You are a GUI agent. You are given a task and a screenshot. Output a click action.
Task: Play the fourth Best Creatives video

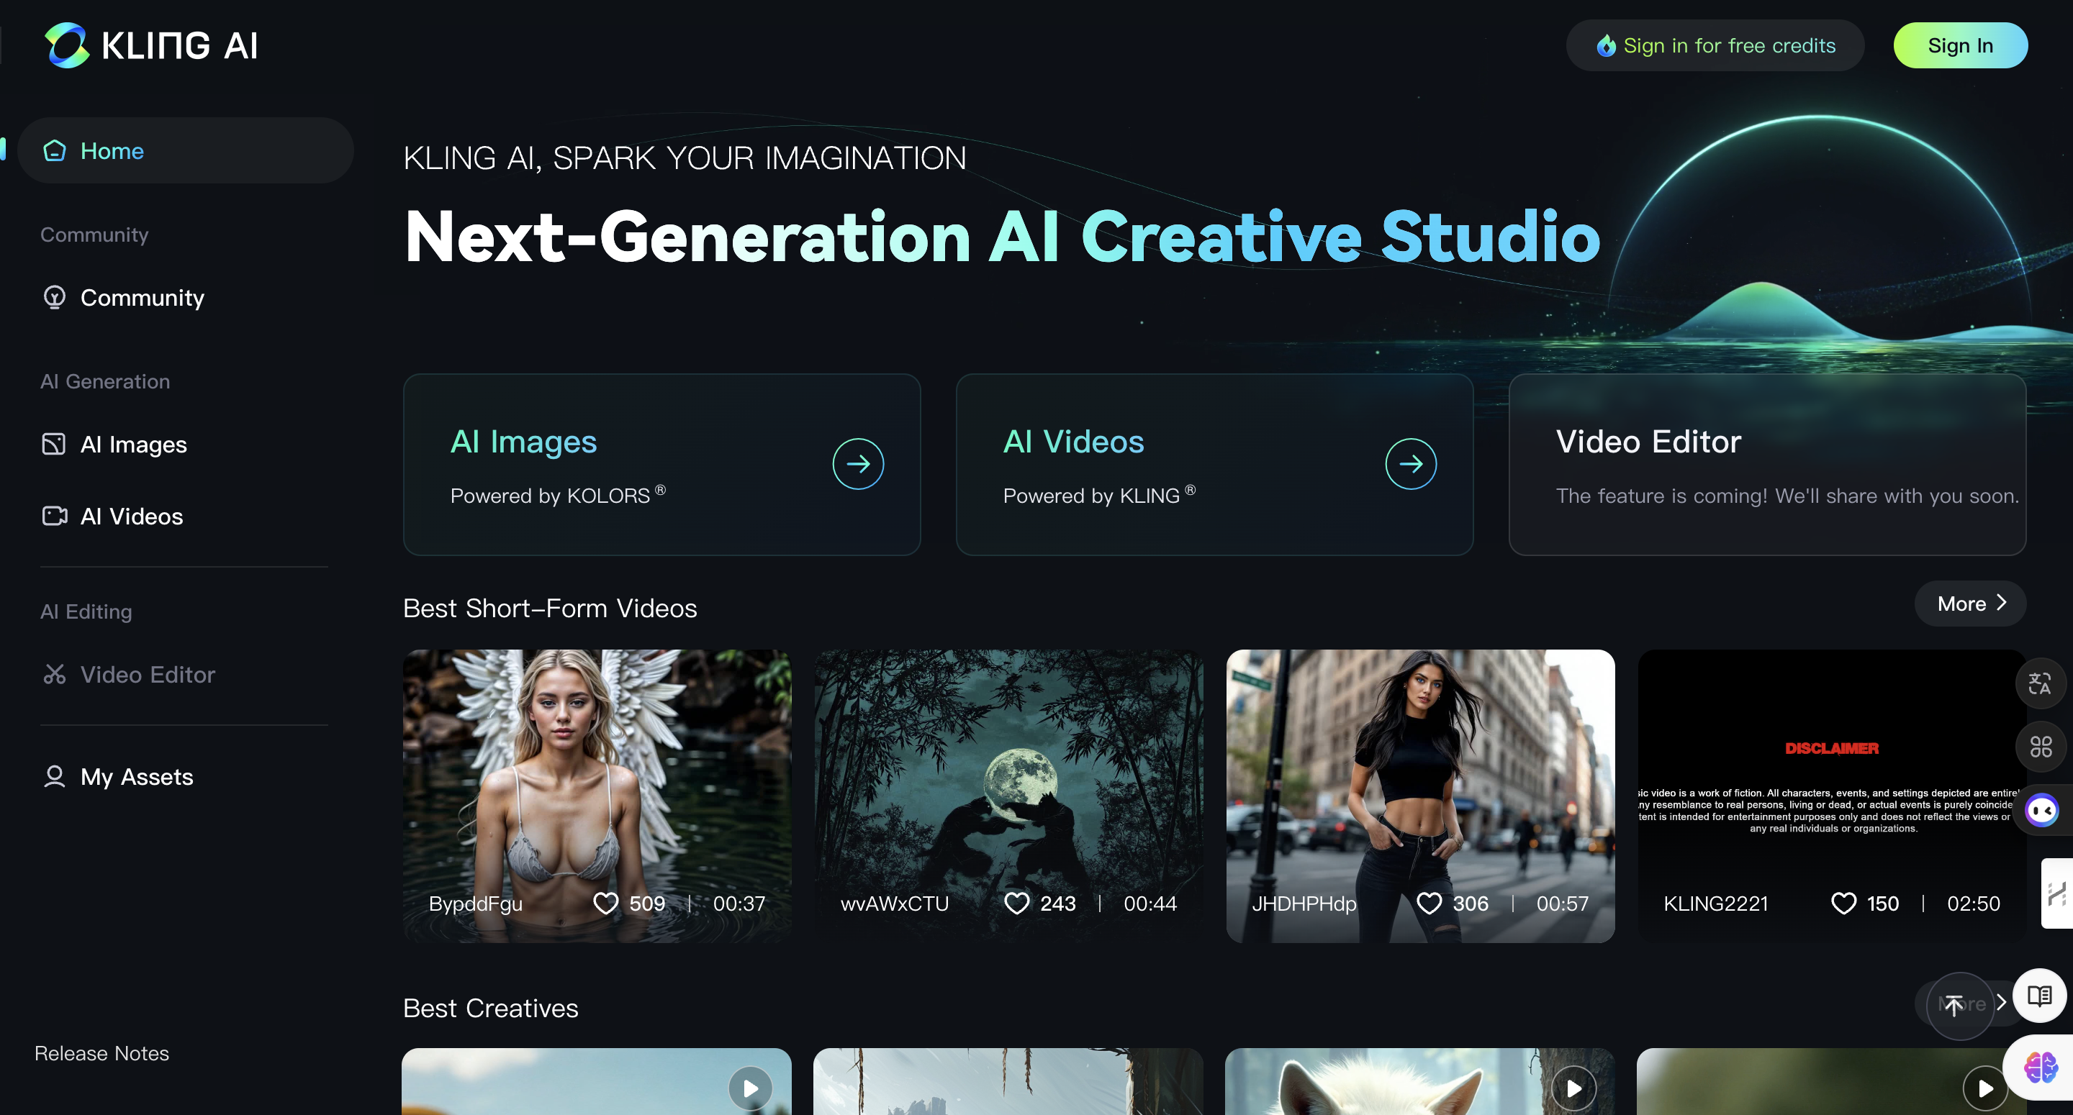1985,1088
